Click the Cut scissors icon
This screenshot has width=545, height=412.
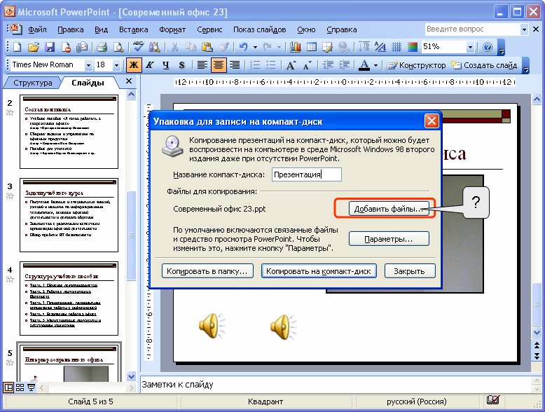174,47
